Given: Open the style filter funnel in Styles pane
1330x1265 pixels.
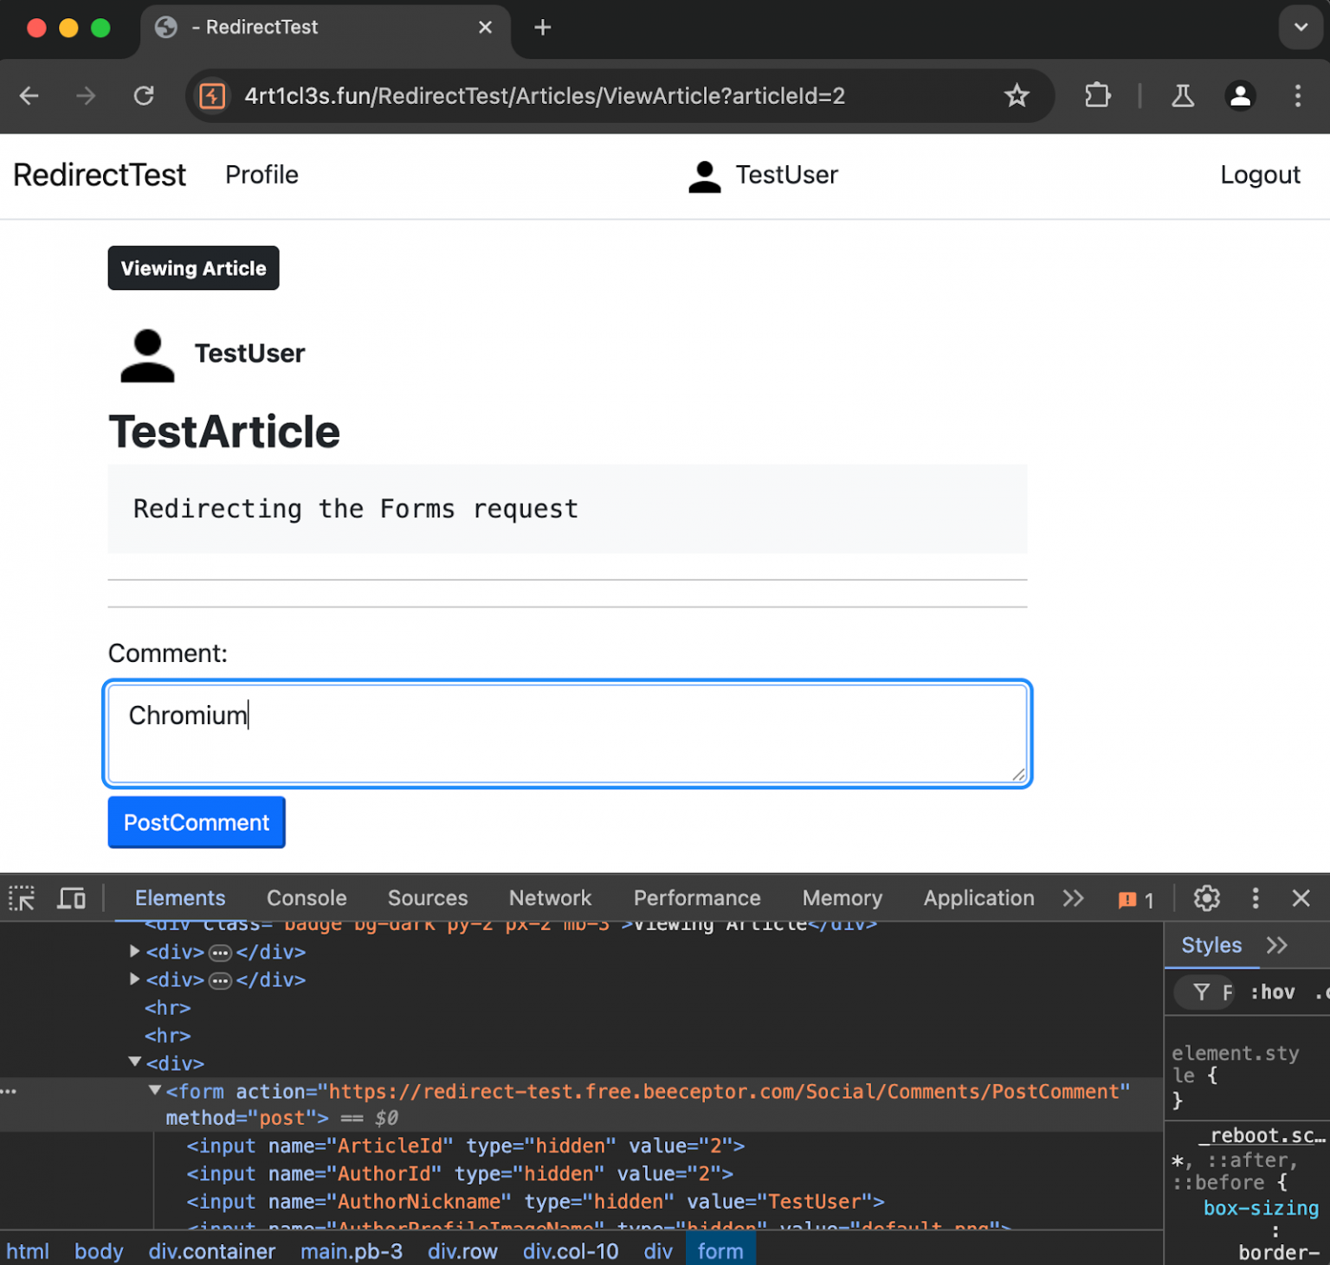Looking at the screenshot, I should tap(1202, 992).
